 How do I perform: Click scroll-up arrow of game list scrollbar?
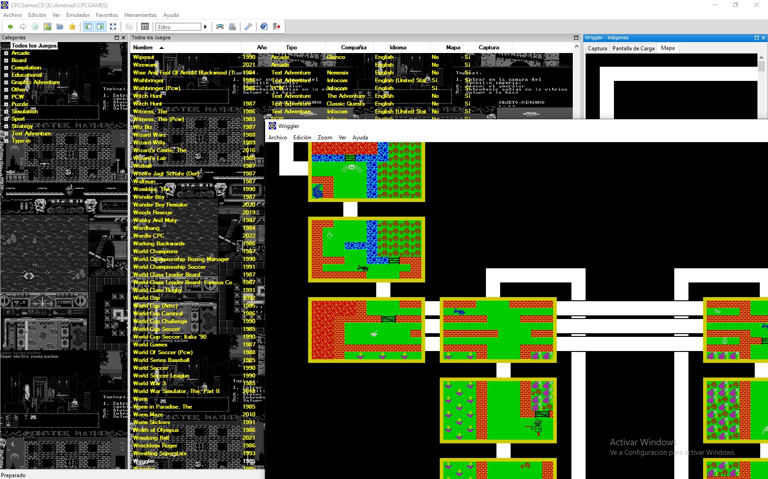click(576, 47)
